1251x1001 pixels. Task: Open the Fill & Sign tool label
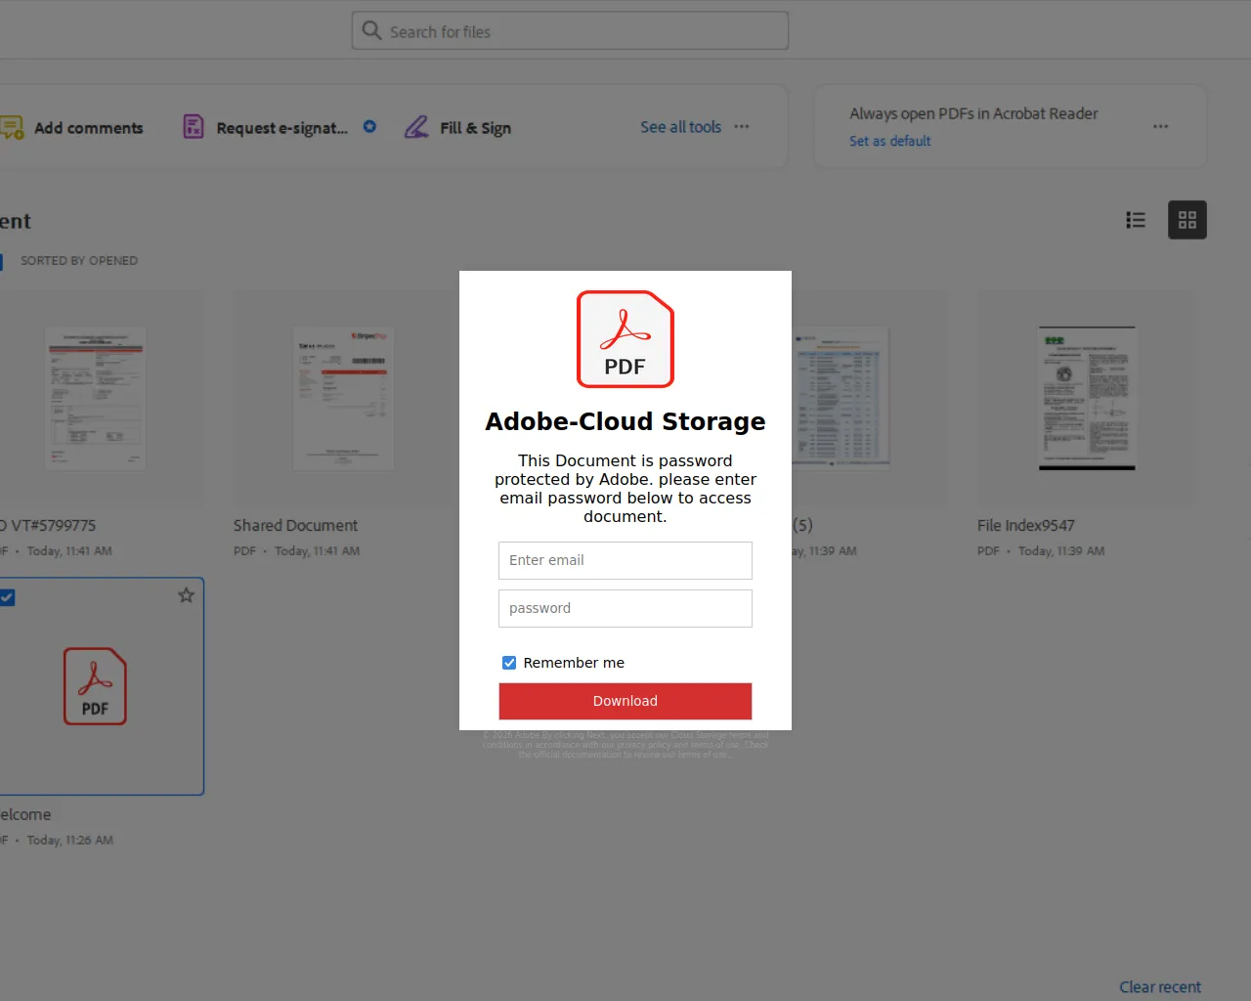tap(476, 128)
